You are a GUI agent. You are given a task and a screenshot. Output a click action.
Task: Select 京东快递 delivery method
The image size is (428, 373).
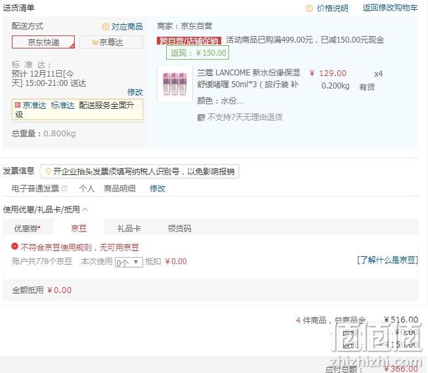43,42
